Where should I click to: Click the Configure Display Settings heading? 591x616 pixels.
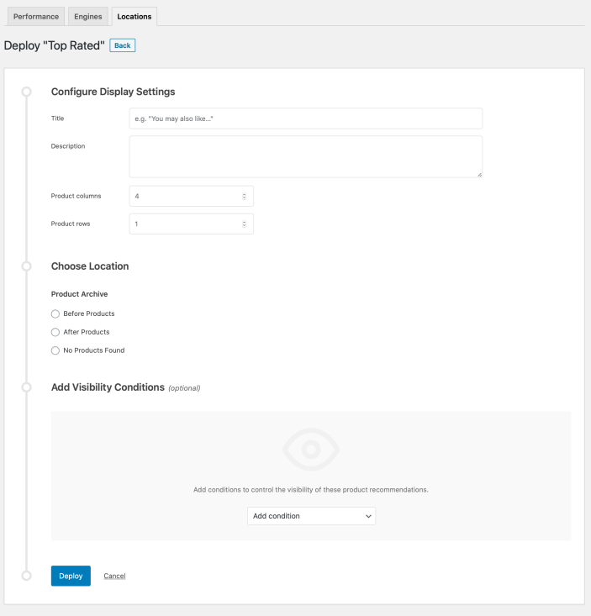113,92
